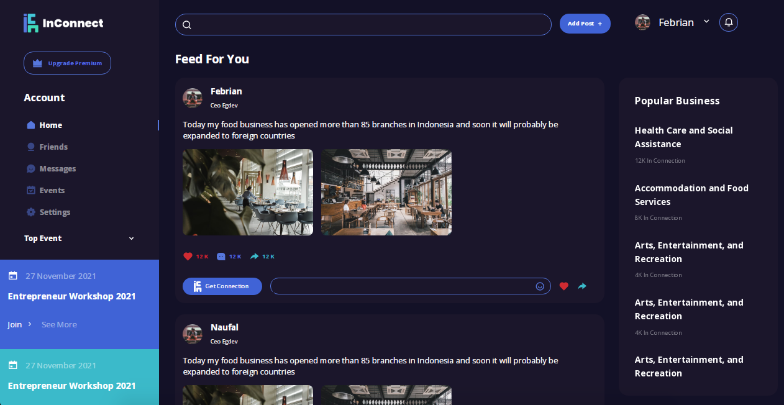Screen dimensions: 784x405
Task: Click the Friends person icon
Action: point(31,147)
